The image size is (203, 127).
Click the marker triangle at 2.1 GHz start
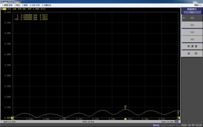pyautogui.click(x=13, y=118)
